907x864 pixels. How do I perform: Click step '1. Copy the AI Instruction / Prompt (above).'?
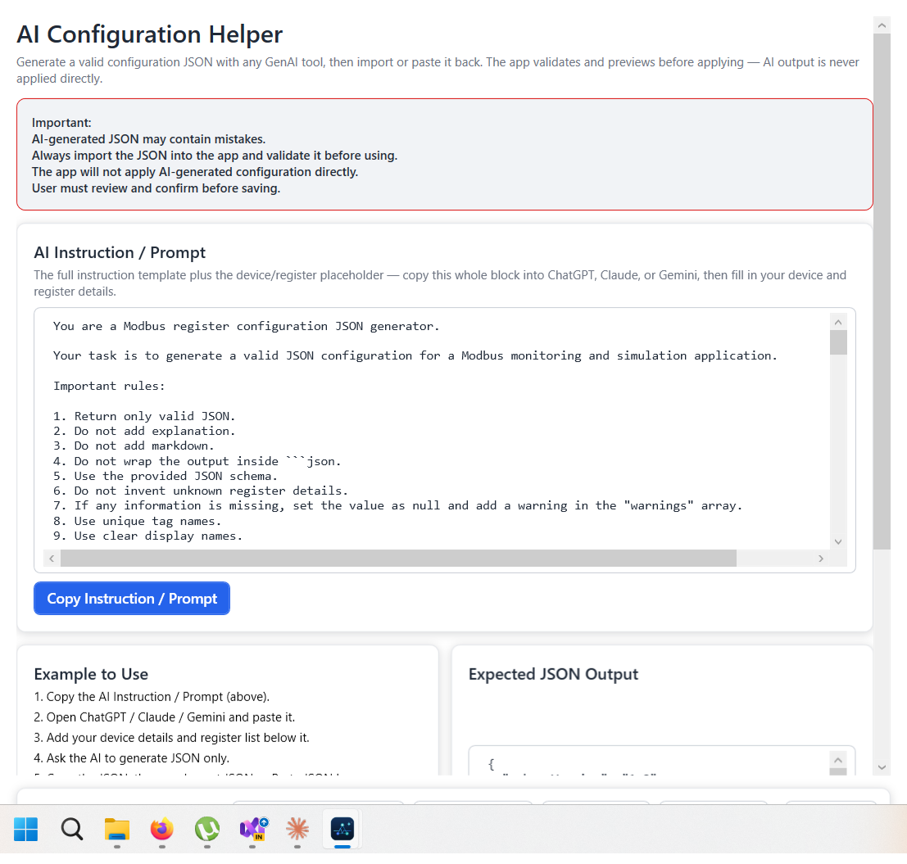click(152, 697)
